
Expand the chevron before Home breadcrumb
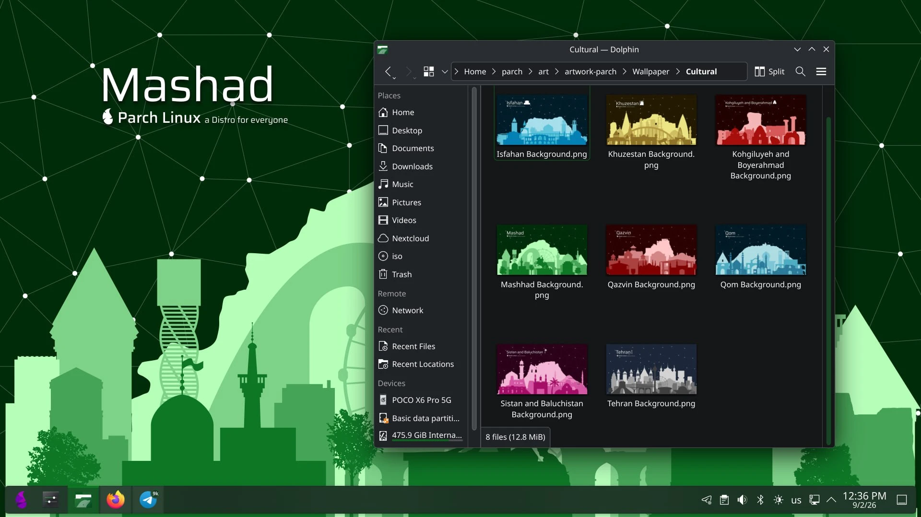click(x=456, y=71)
